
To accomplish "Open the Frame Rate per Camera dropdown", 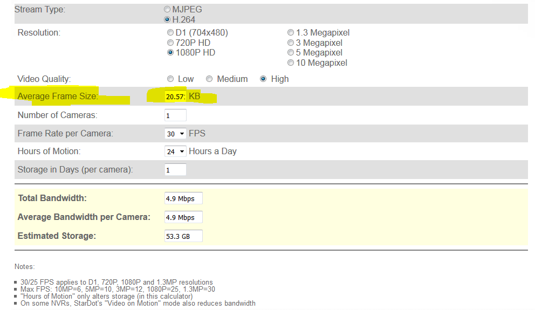I will [x=175, y=134].
